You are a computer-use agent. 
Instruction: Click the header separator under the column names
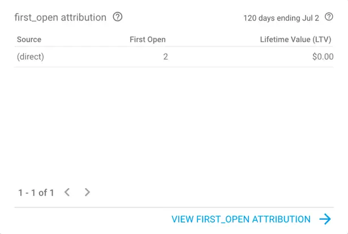pos(174,47)
